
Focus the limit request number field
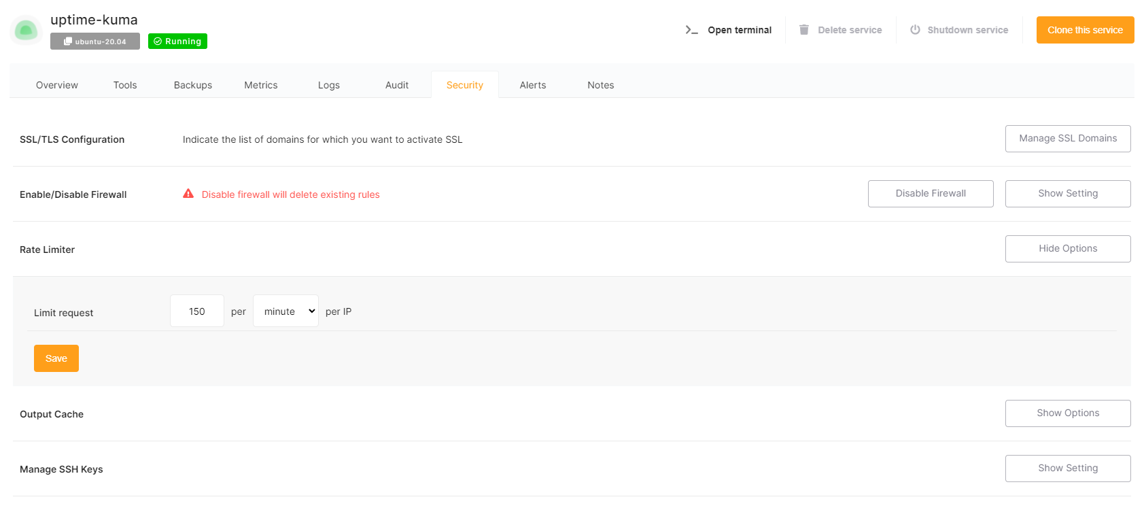[x=197, y=311]
